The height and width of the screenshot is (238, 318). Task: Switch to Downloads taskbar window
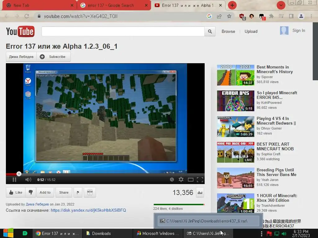pos(107,233)
